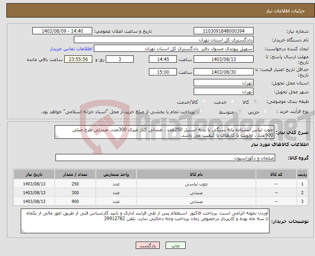Click the تاریخ نیاز column header

pyautogui.click(x=34, y=174)
